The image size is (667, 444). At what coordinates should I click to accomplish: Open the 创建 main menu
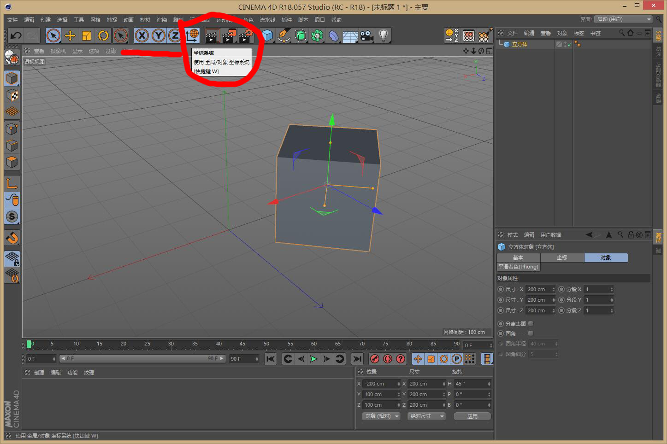[x=46, y=20]
